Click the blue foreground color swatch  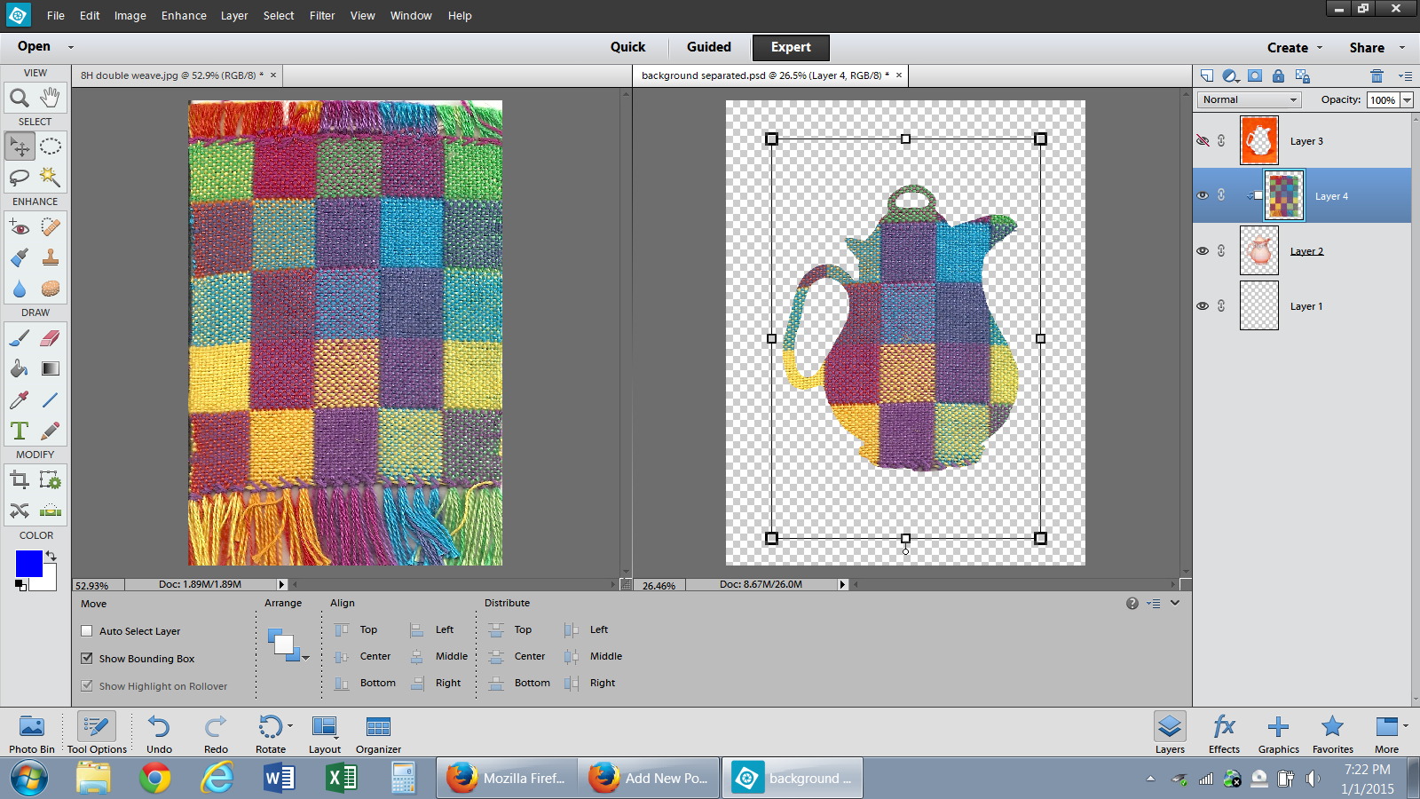pyautogui.click(x=28, y=564)
